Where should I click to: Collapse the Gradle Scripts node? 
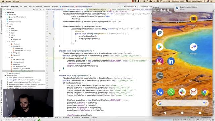[3, 75]
